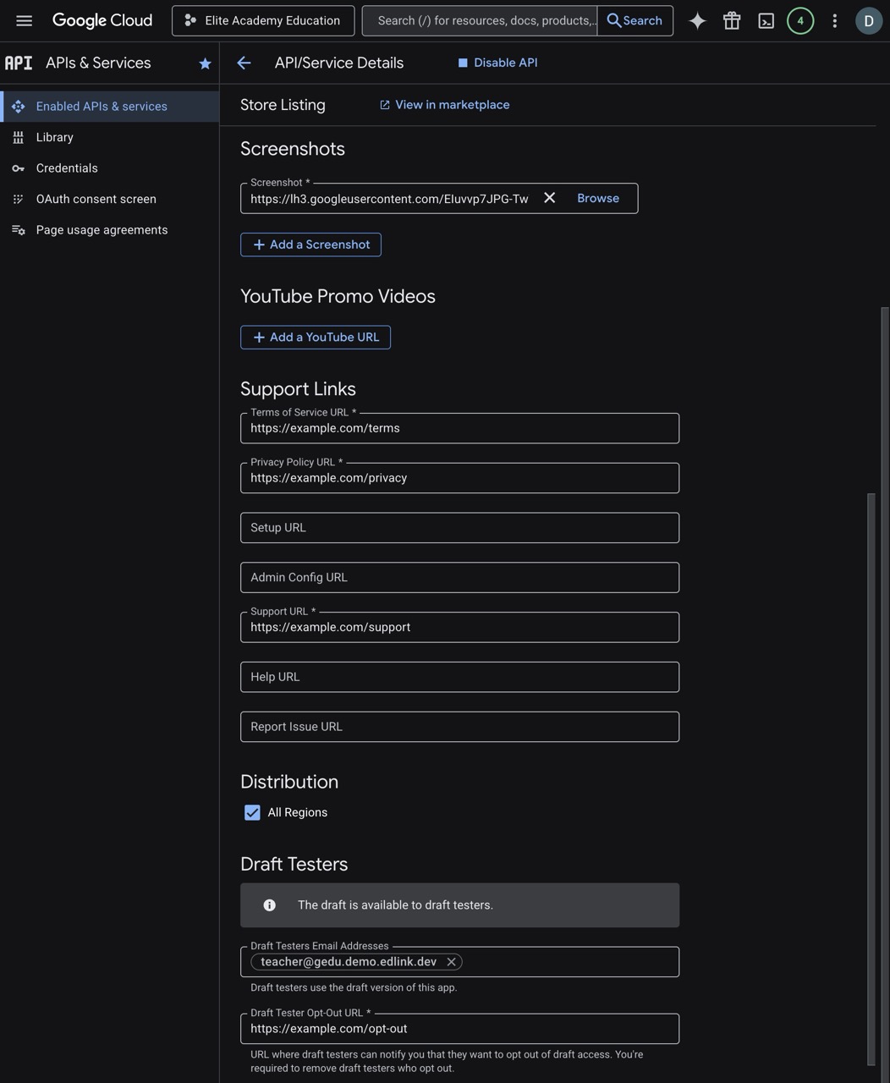Screen dimensions: 890x1083
Task: Open the main navigation hamburger menu
Action: 24,20
